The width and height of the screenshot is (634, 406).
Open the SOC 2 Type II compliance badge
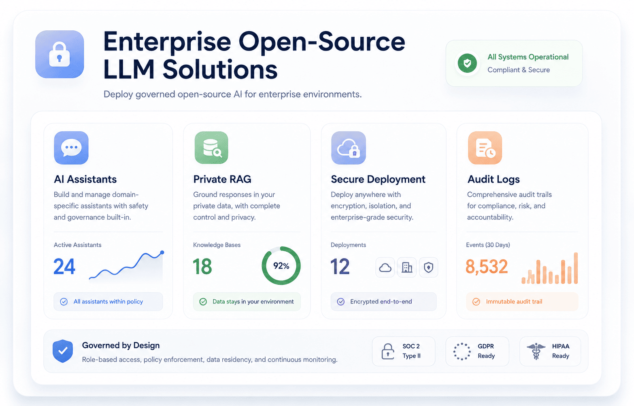click(x=404, y=351)
